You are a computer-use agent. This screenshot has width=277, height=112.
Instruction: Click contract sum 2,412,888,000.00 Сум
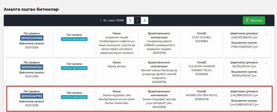click(x=244, y=95)
